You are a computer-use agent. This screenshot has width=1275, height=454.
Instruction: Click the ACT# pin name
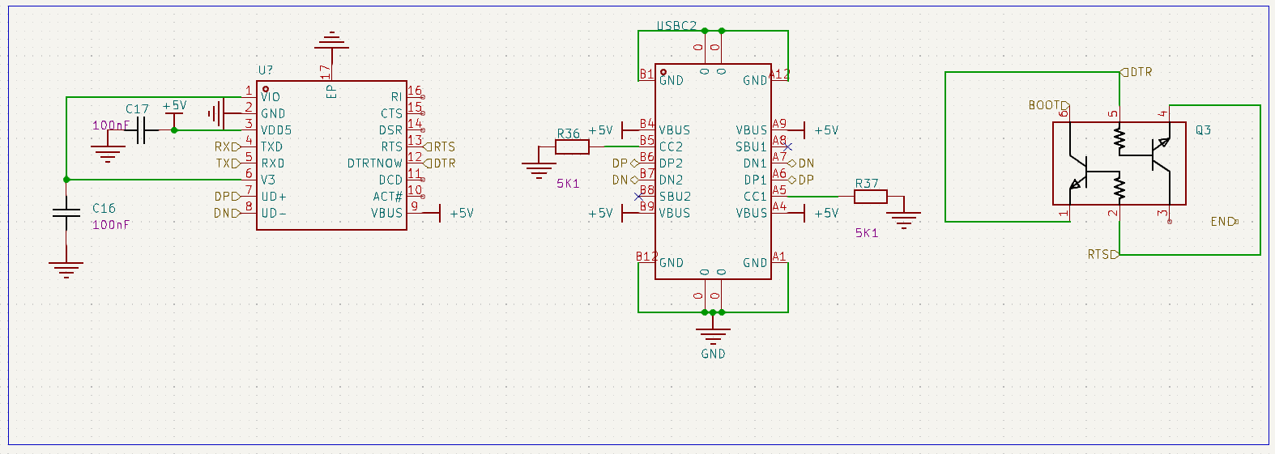click(387, 197)
